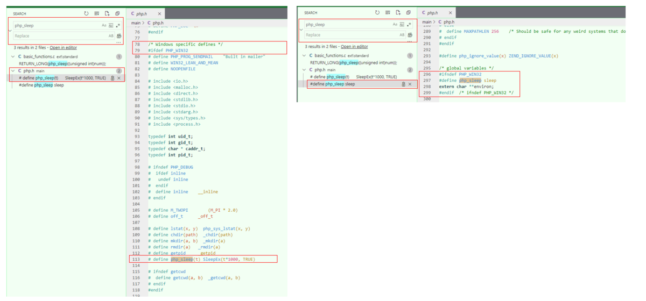Clear search results in right window
646x301 pixels.
tap(388, 12)
